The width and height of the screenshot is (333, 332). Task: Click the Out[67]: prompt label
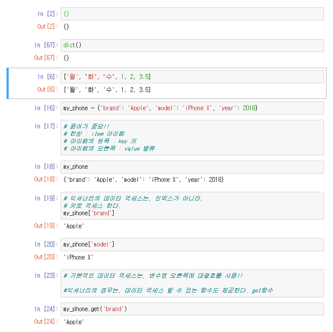(46, 58)
